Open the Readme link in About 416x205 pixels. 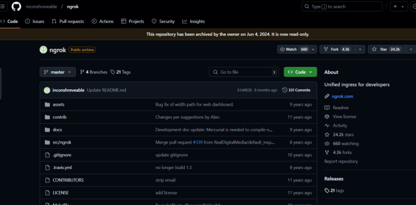pyautogui.click(x=340, y=108)
